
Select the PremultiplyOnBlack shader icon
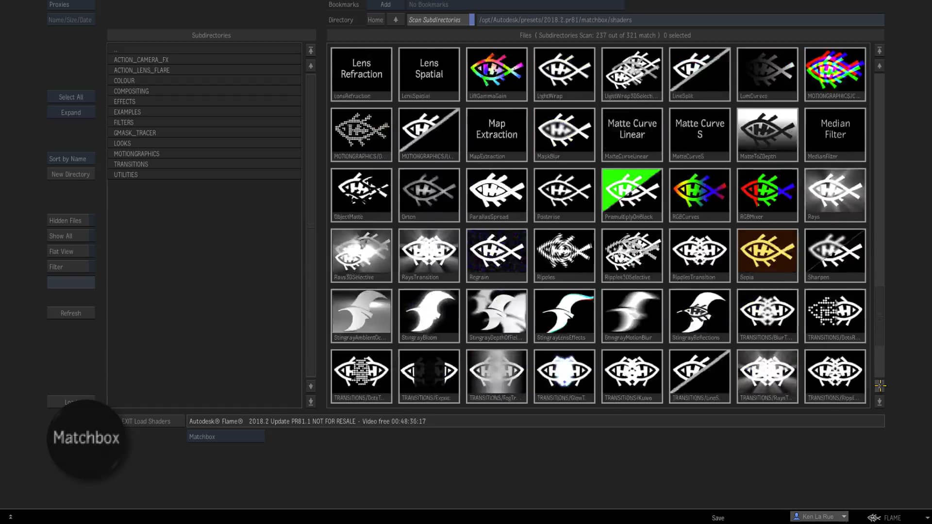(632, 195)
